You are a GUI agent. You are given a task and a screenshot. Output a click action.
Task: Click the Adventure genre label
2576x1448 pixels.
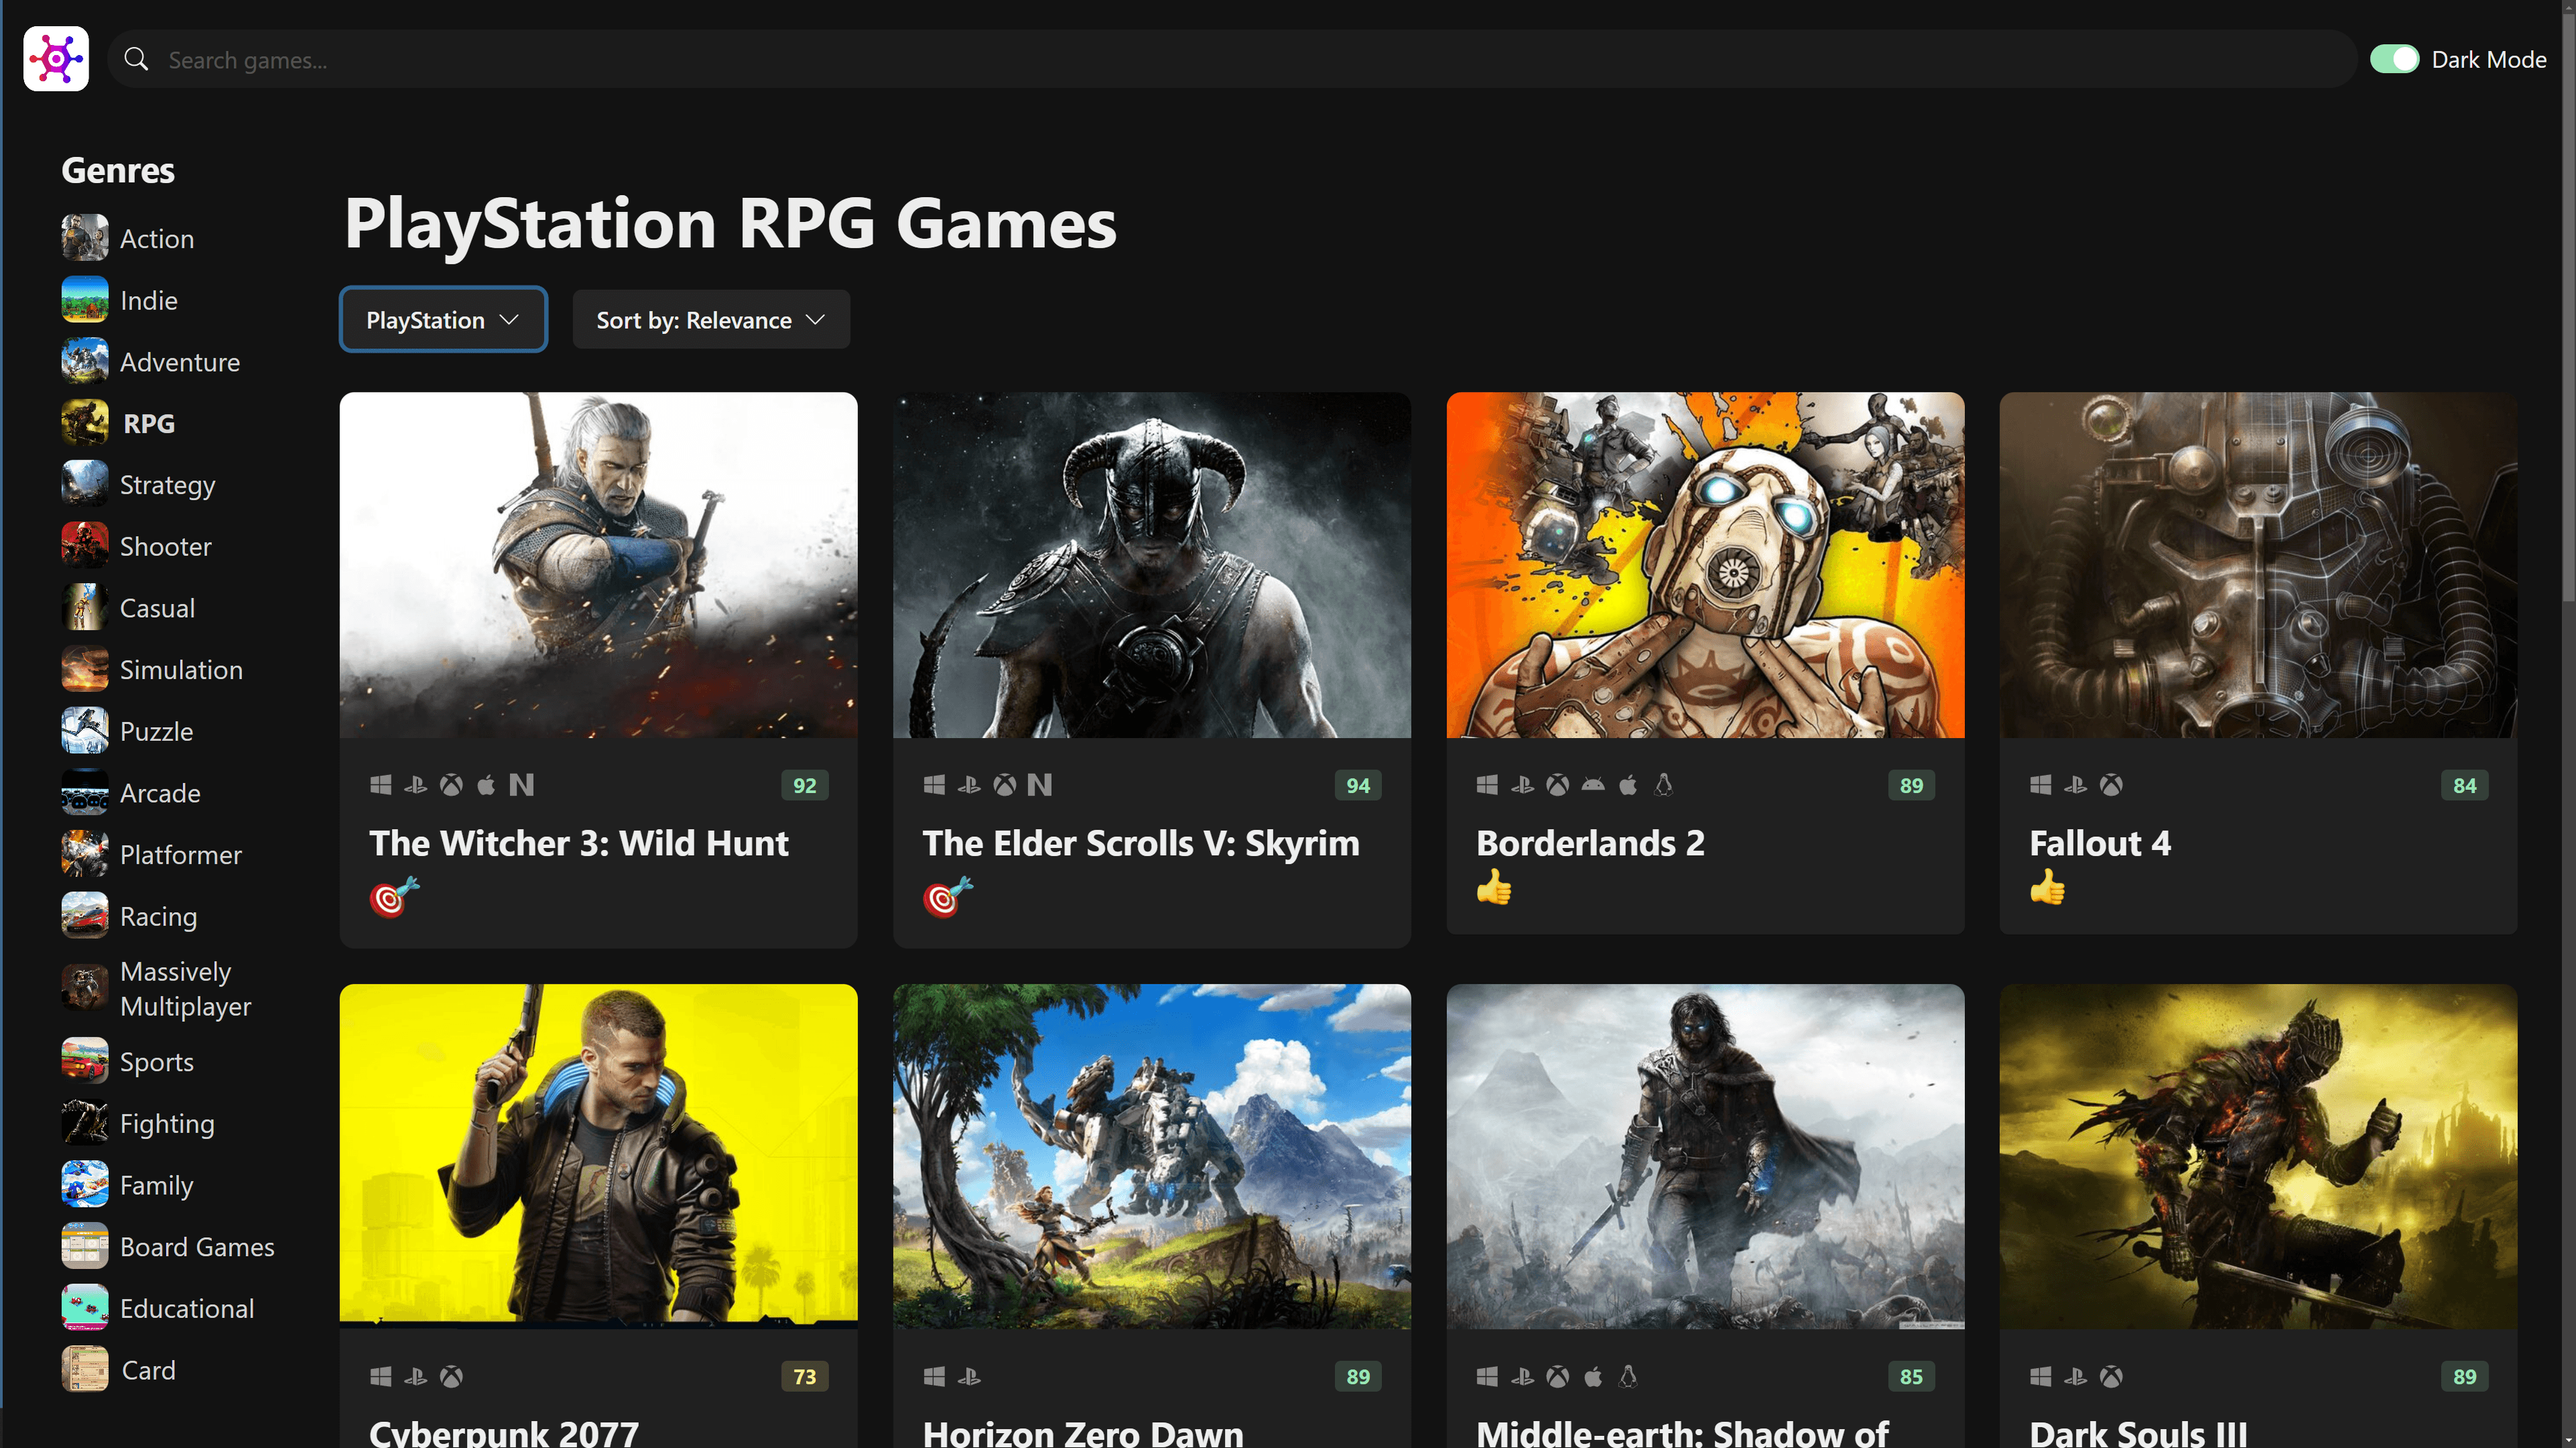coord(180,362)
